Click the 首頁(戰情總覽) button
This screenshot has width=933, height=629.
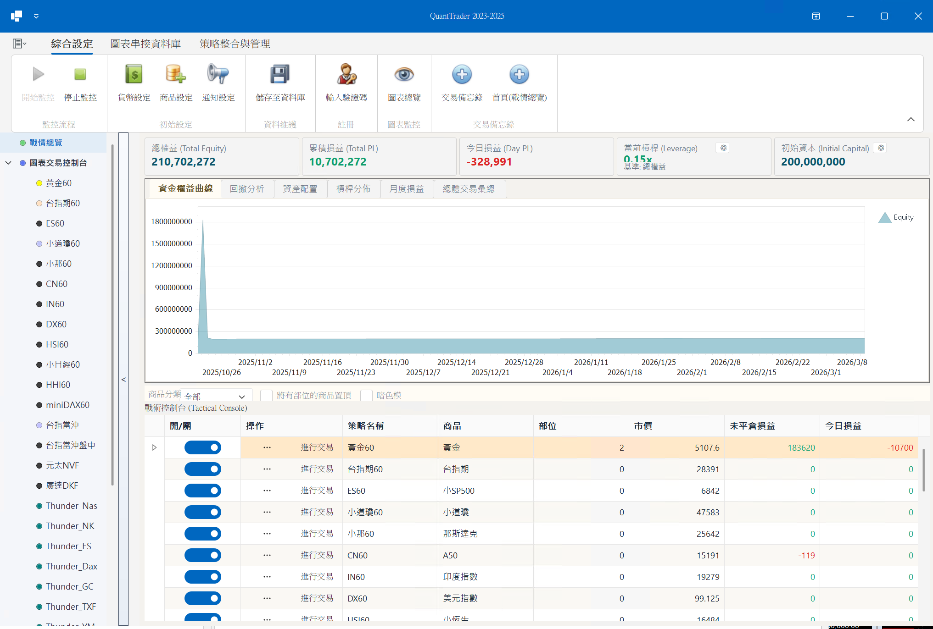point(519,74)
